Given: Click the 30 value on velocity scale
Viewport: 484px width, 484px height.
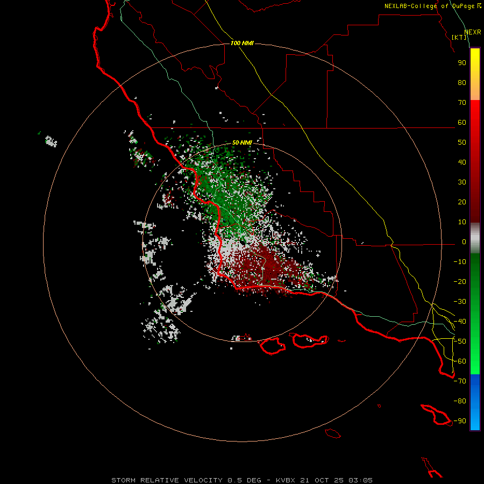Looking at the screenshot, I should (x=462, y=182).
